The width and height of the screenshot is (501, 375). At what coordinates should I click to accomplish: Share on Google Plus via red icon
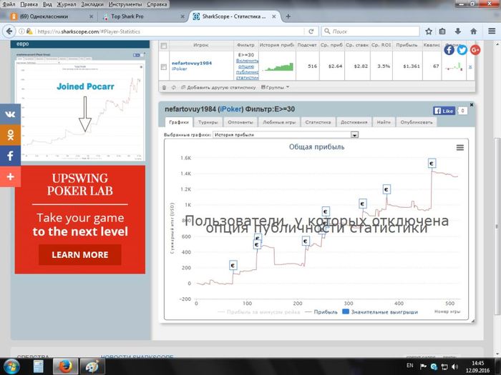[x=475, y=50]
